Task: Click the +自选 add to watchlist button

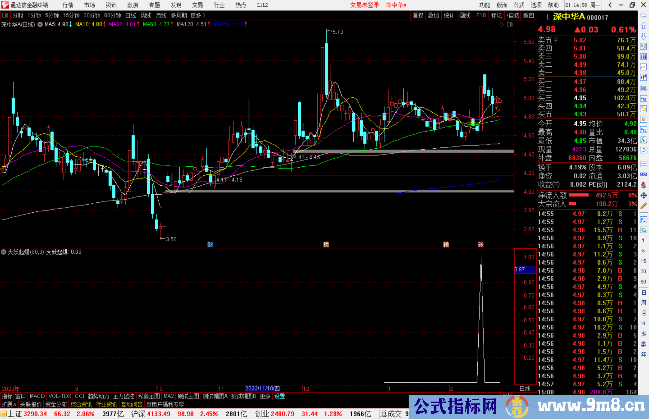Action: [x=513, y=15]
